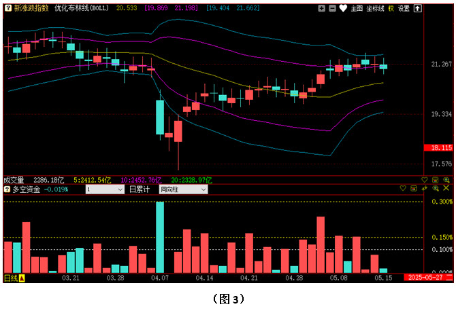Toggle the yellow 权 adjustment option
The width and height of the screenshot is (456, 313).
[391, 8]
